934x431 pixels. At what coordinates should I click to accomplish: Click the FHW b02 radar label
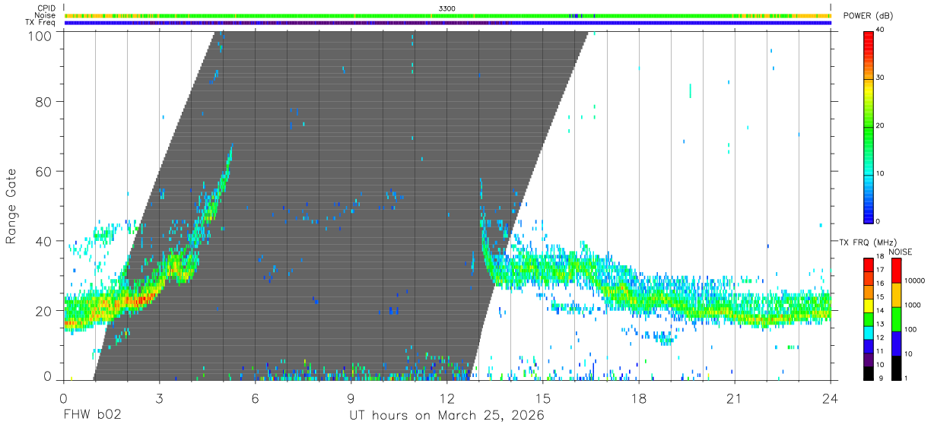(92, 416)
